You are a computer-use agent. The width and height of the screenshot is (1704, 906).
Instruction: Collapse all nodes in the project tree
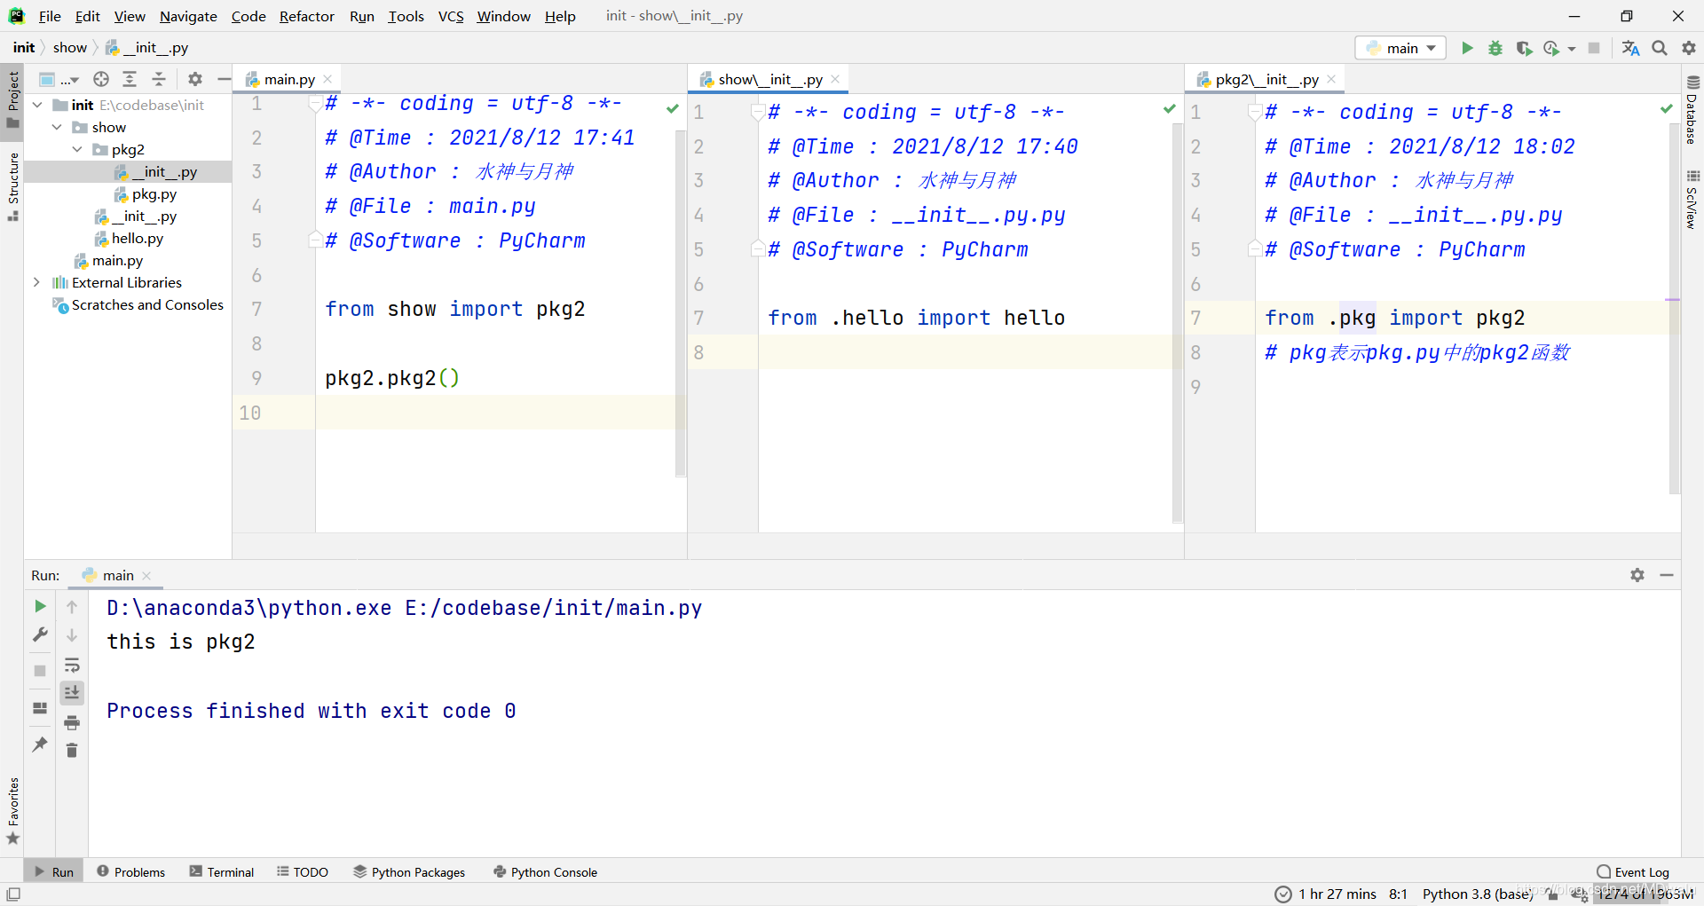coord(159,79)
